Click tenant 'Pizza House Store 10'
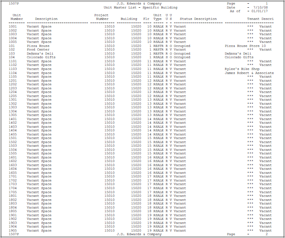Screen dimensions: 285x238 [x=245, y=46]
